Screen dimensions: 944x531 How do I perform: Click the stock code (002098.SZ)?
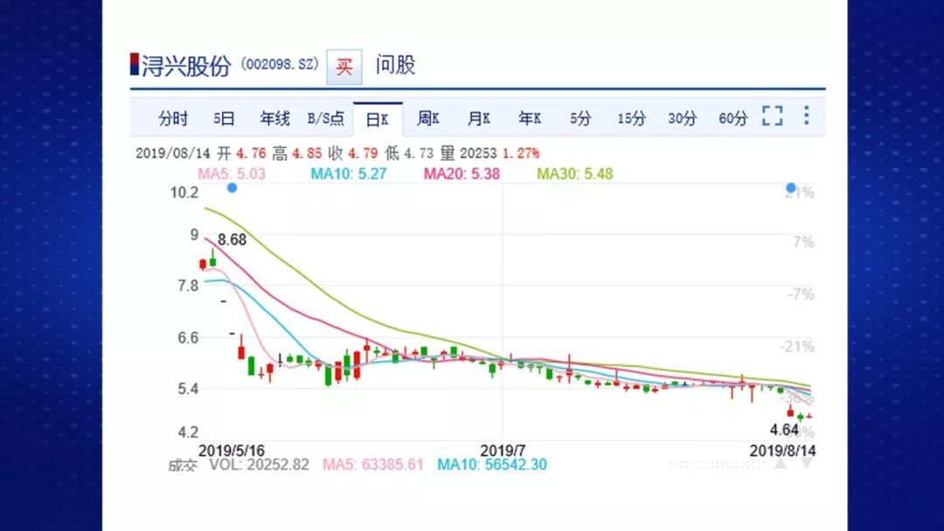[280, 65]
